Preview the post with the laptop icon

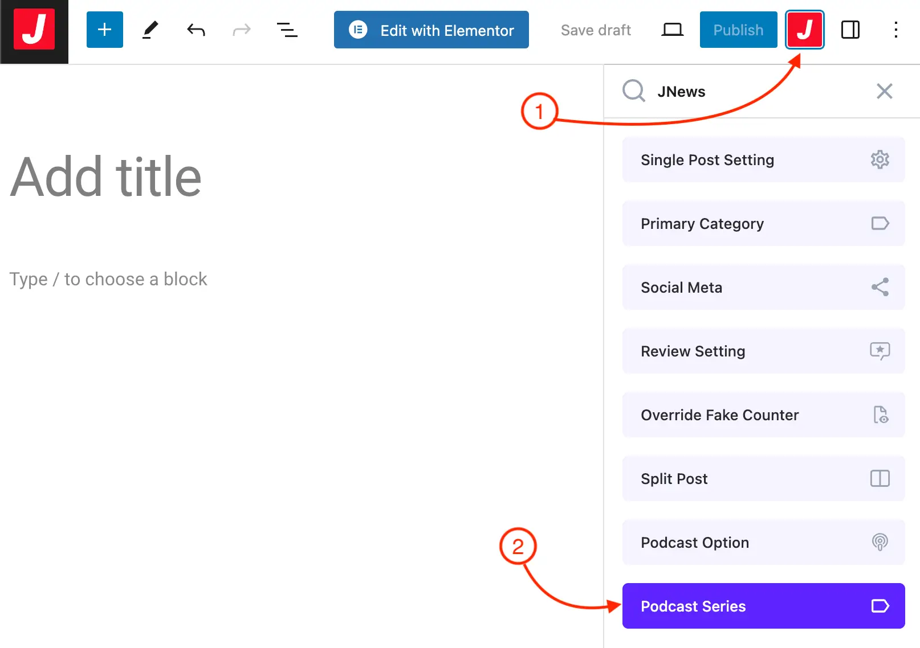click(x=672, y=30)
